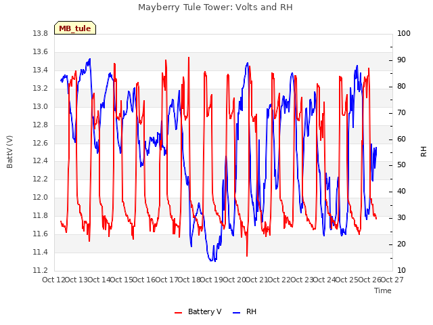Click the 80 RH axis label
433x325 pixels.
(x=401, y=86)
